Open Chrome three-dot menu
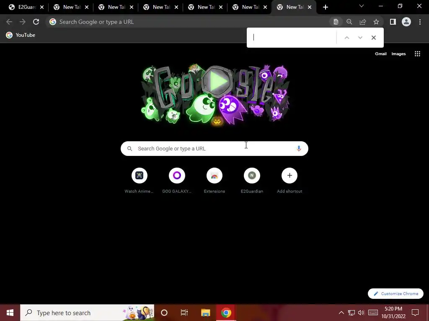 pos(420,22)
